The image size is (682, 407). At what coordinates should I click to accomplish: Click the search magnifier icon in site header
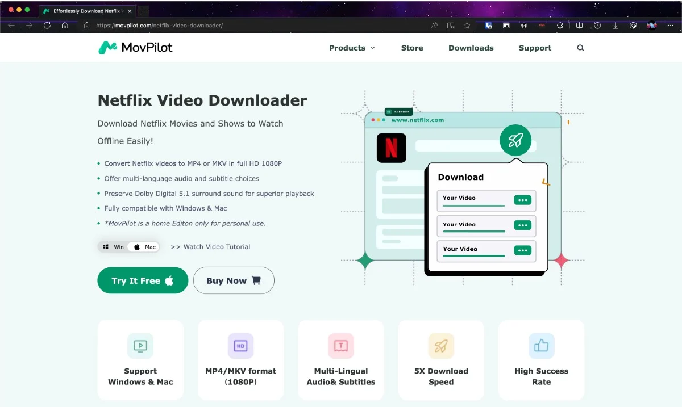click(580, 48)
